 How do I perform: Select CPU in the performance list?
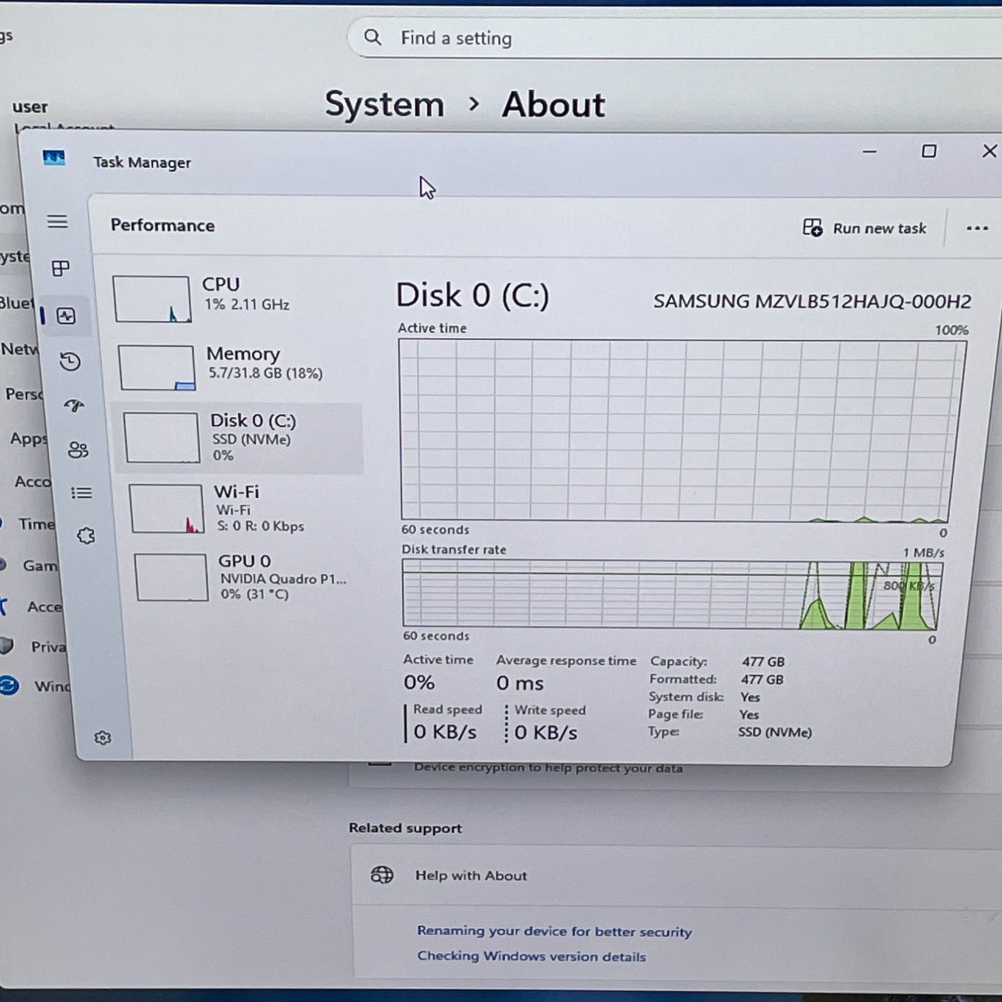pos(234,297)
